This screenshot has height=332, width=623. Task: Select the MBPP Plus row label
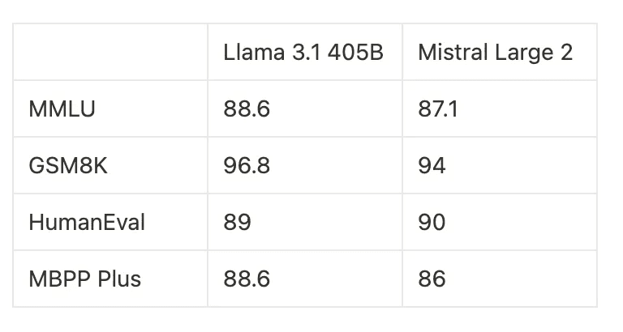84,279
